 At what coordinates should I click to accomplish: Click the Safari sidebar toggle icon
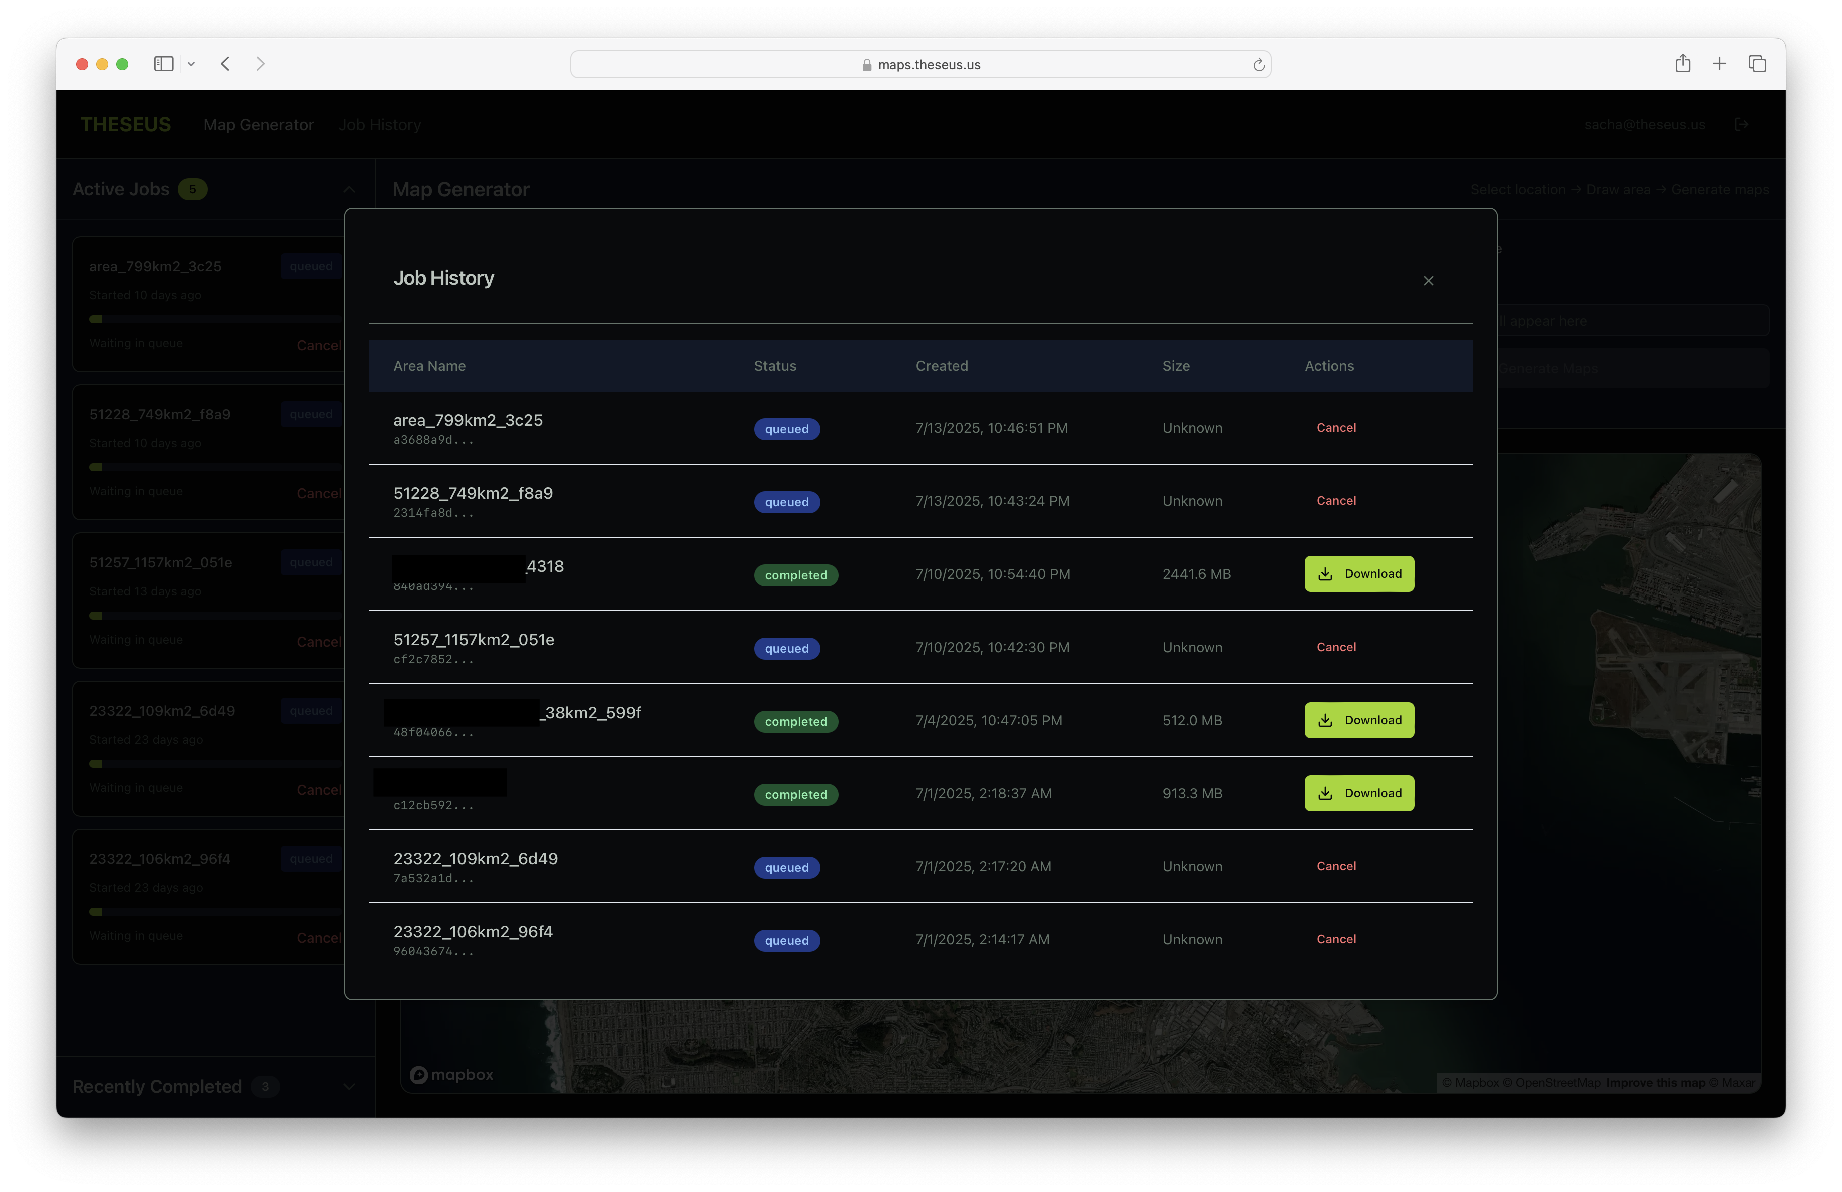(163, 64)
